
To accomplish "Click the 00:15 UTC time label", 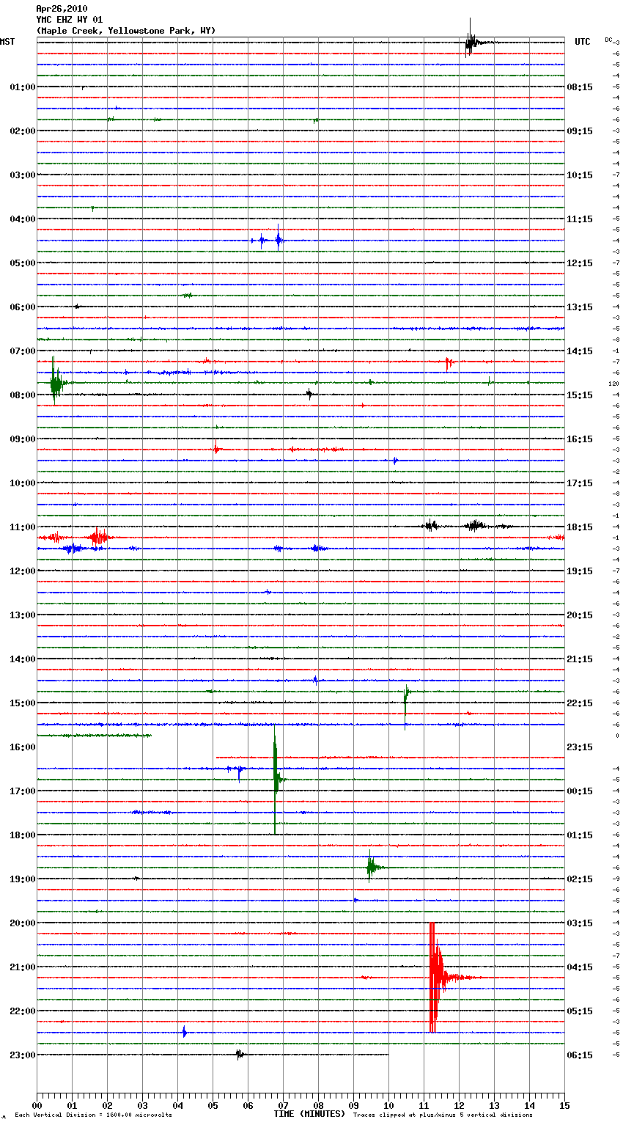I will [x=580, y=791].
